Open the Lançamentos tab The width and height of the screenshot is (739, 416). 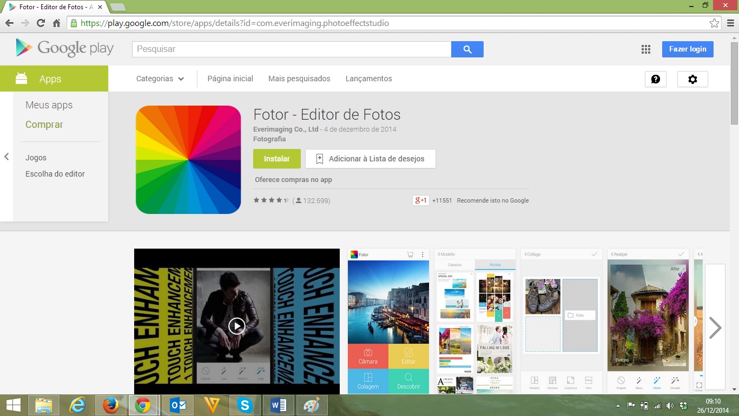368,79
